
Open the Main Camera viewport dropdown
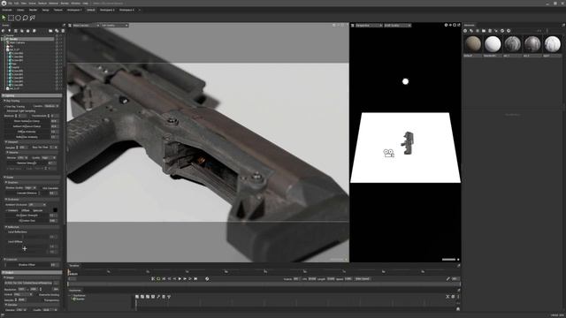[x=86, y=26]
